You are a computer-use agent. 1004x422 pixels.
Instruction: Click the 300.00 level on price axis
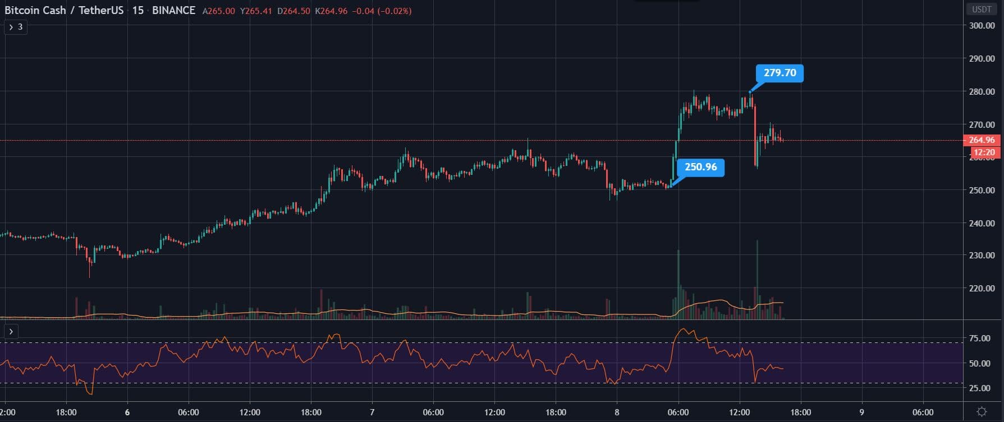(982, 25)
